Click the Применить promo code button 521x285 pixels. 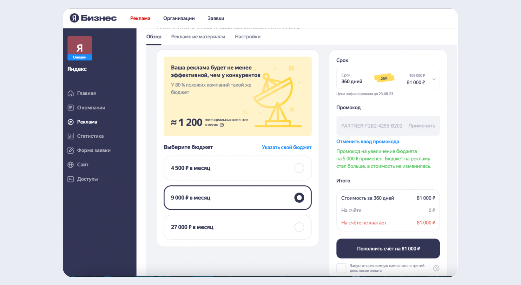(421, 126)
